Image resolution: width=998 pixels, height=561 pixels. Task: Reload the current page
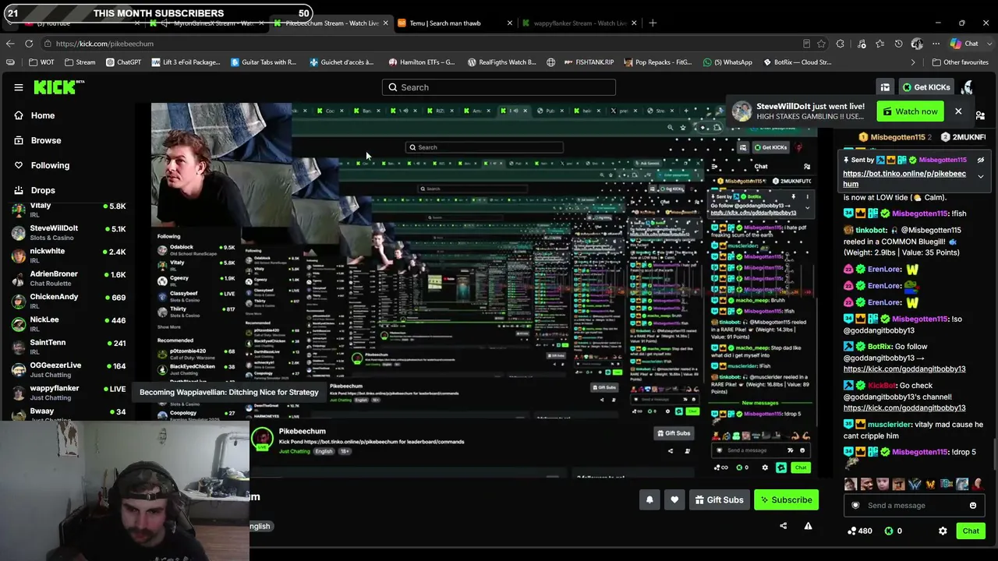coord(29,44)
